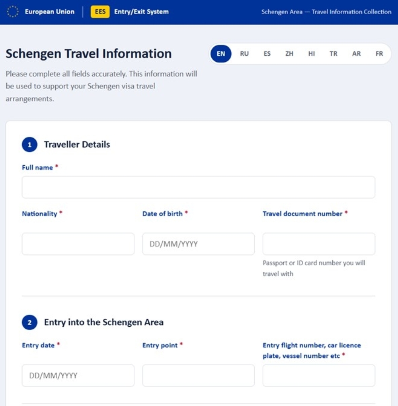Choose ZH language

tap(289, 54)
